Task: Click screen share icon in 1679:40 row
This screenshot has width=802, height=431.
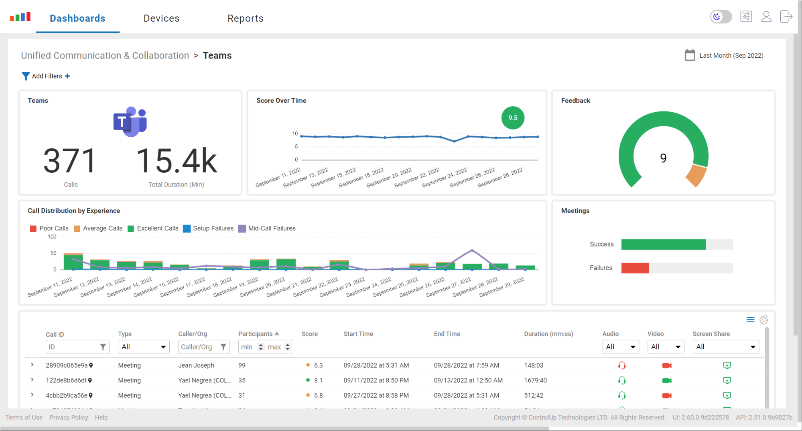Action: click(x=727, y=380)
